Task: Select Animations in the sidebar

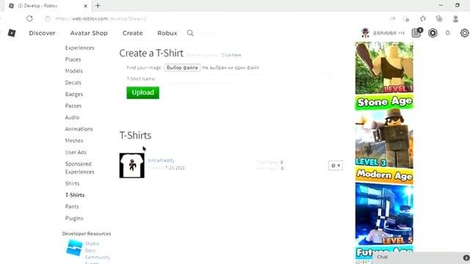Action: coord(79,129)
